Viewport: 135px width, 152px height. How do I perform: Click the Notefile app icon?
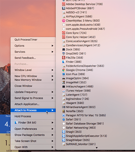[x=63, y=111]
